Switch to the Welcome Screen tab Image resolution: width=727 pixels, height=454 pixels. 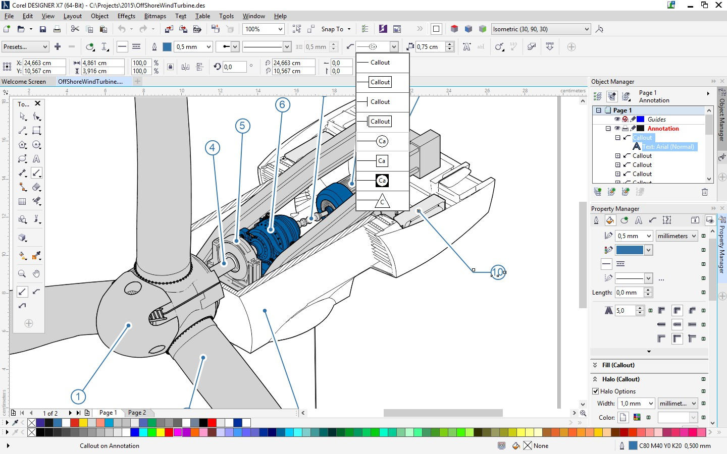(24, 82)
